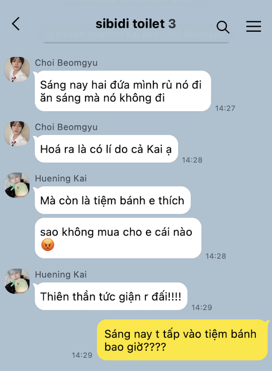Image resolution: width=272 pixels, height=371 pixels.
Task: Tap the Choi Beomgyu name above the first message
Action: (66, 62)
